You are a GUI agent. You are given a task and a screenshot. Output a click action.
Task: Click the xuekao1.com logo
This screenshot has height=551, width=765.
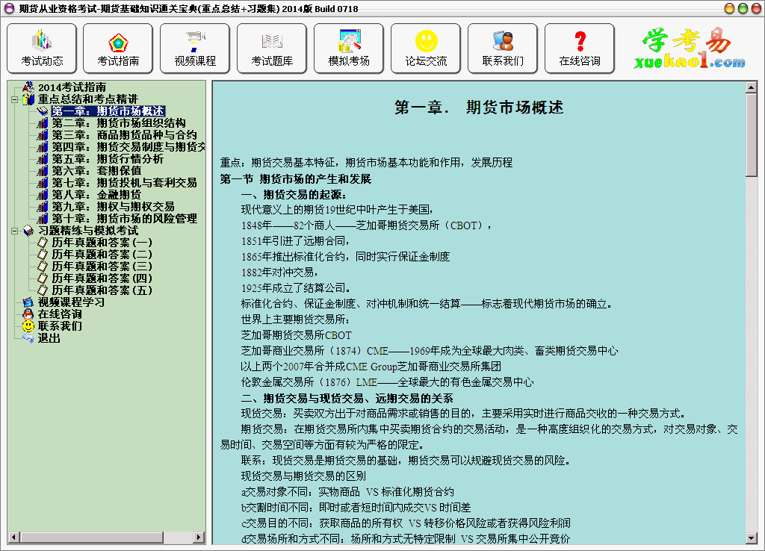point(689,49)
